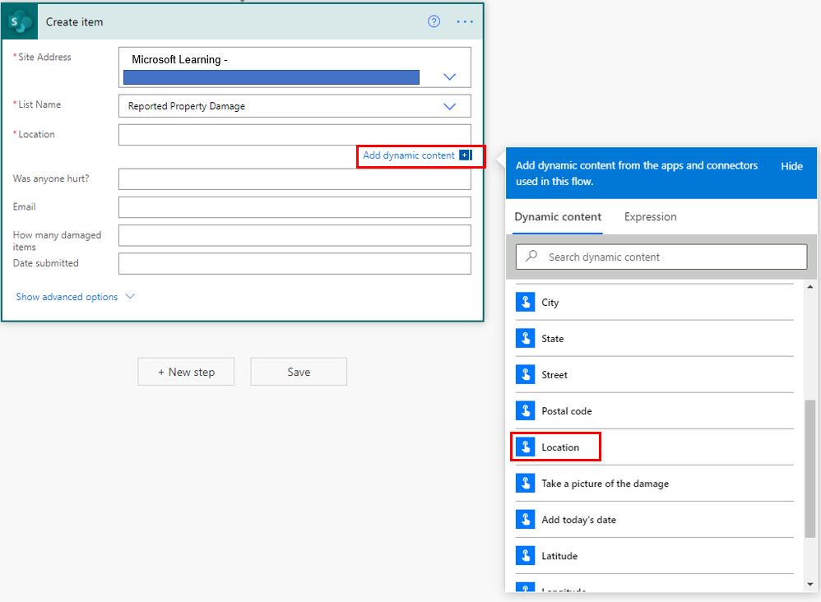Expand the Site Address dropdown
The image size is (821, 602).
pyautogui.click(x=449, y=76)
